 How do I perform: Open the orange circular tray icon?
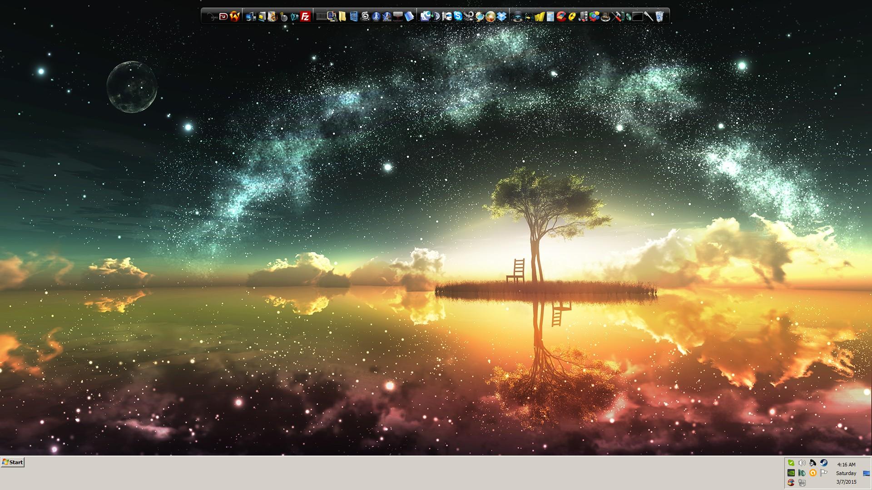pos(813,473)
